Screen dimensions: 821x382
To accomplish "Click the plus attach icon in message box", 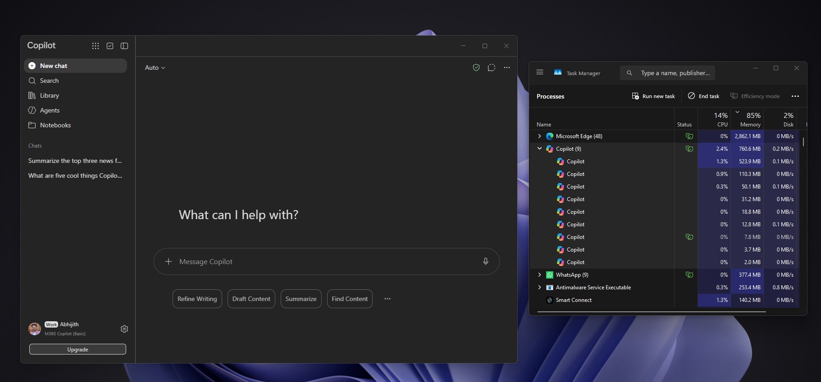I will (x=169, y=261).
